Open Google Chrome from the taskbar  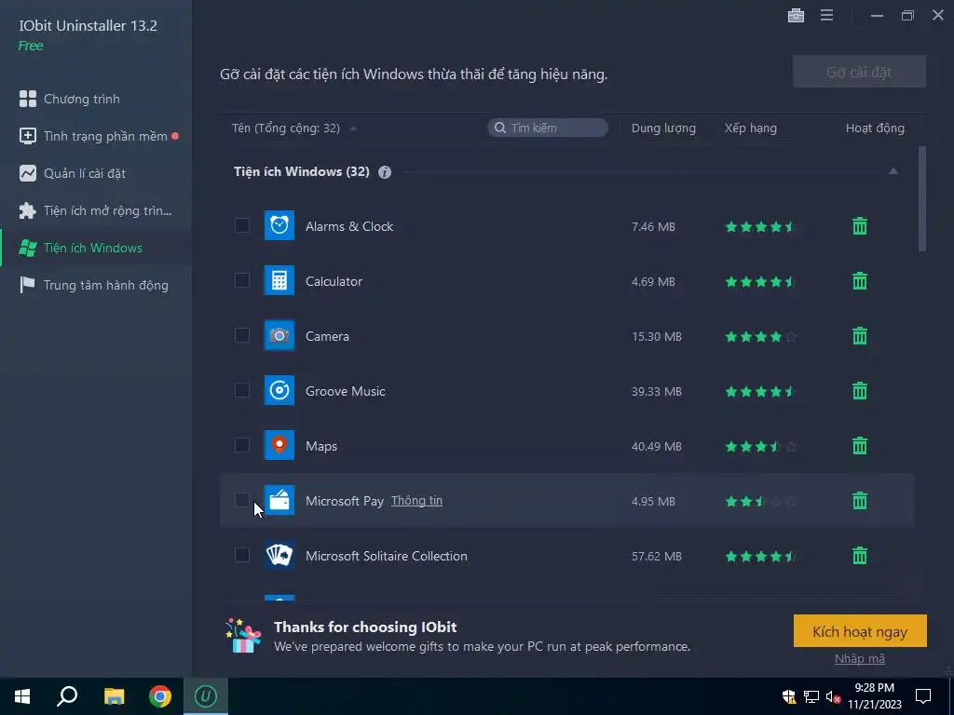(x=160, y=696)
